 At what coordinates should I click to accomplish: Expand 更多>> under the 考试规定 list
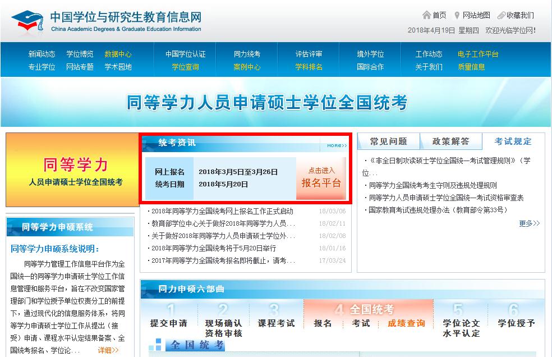tap(529, 223)
